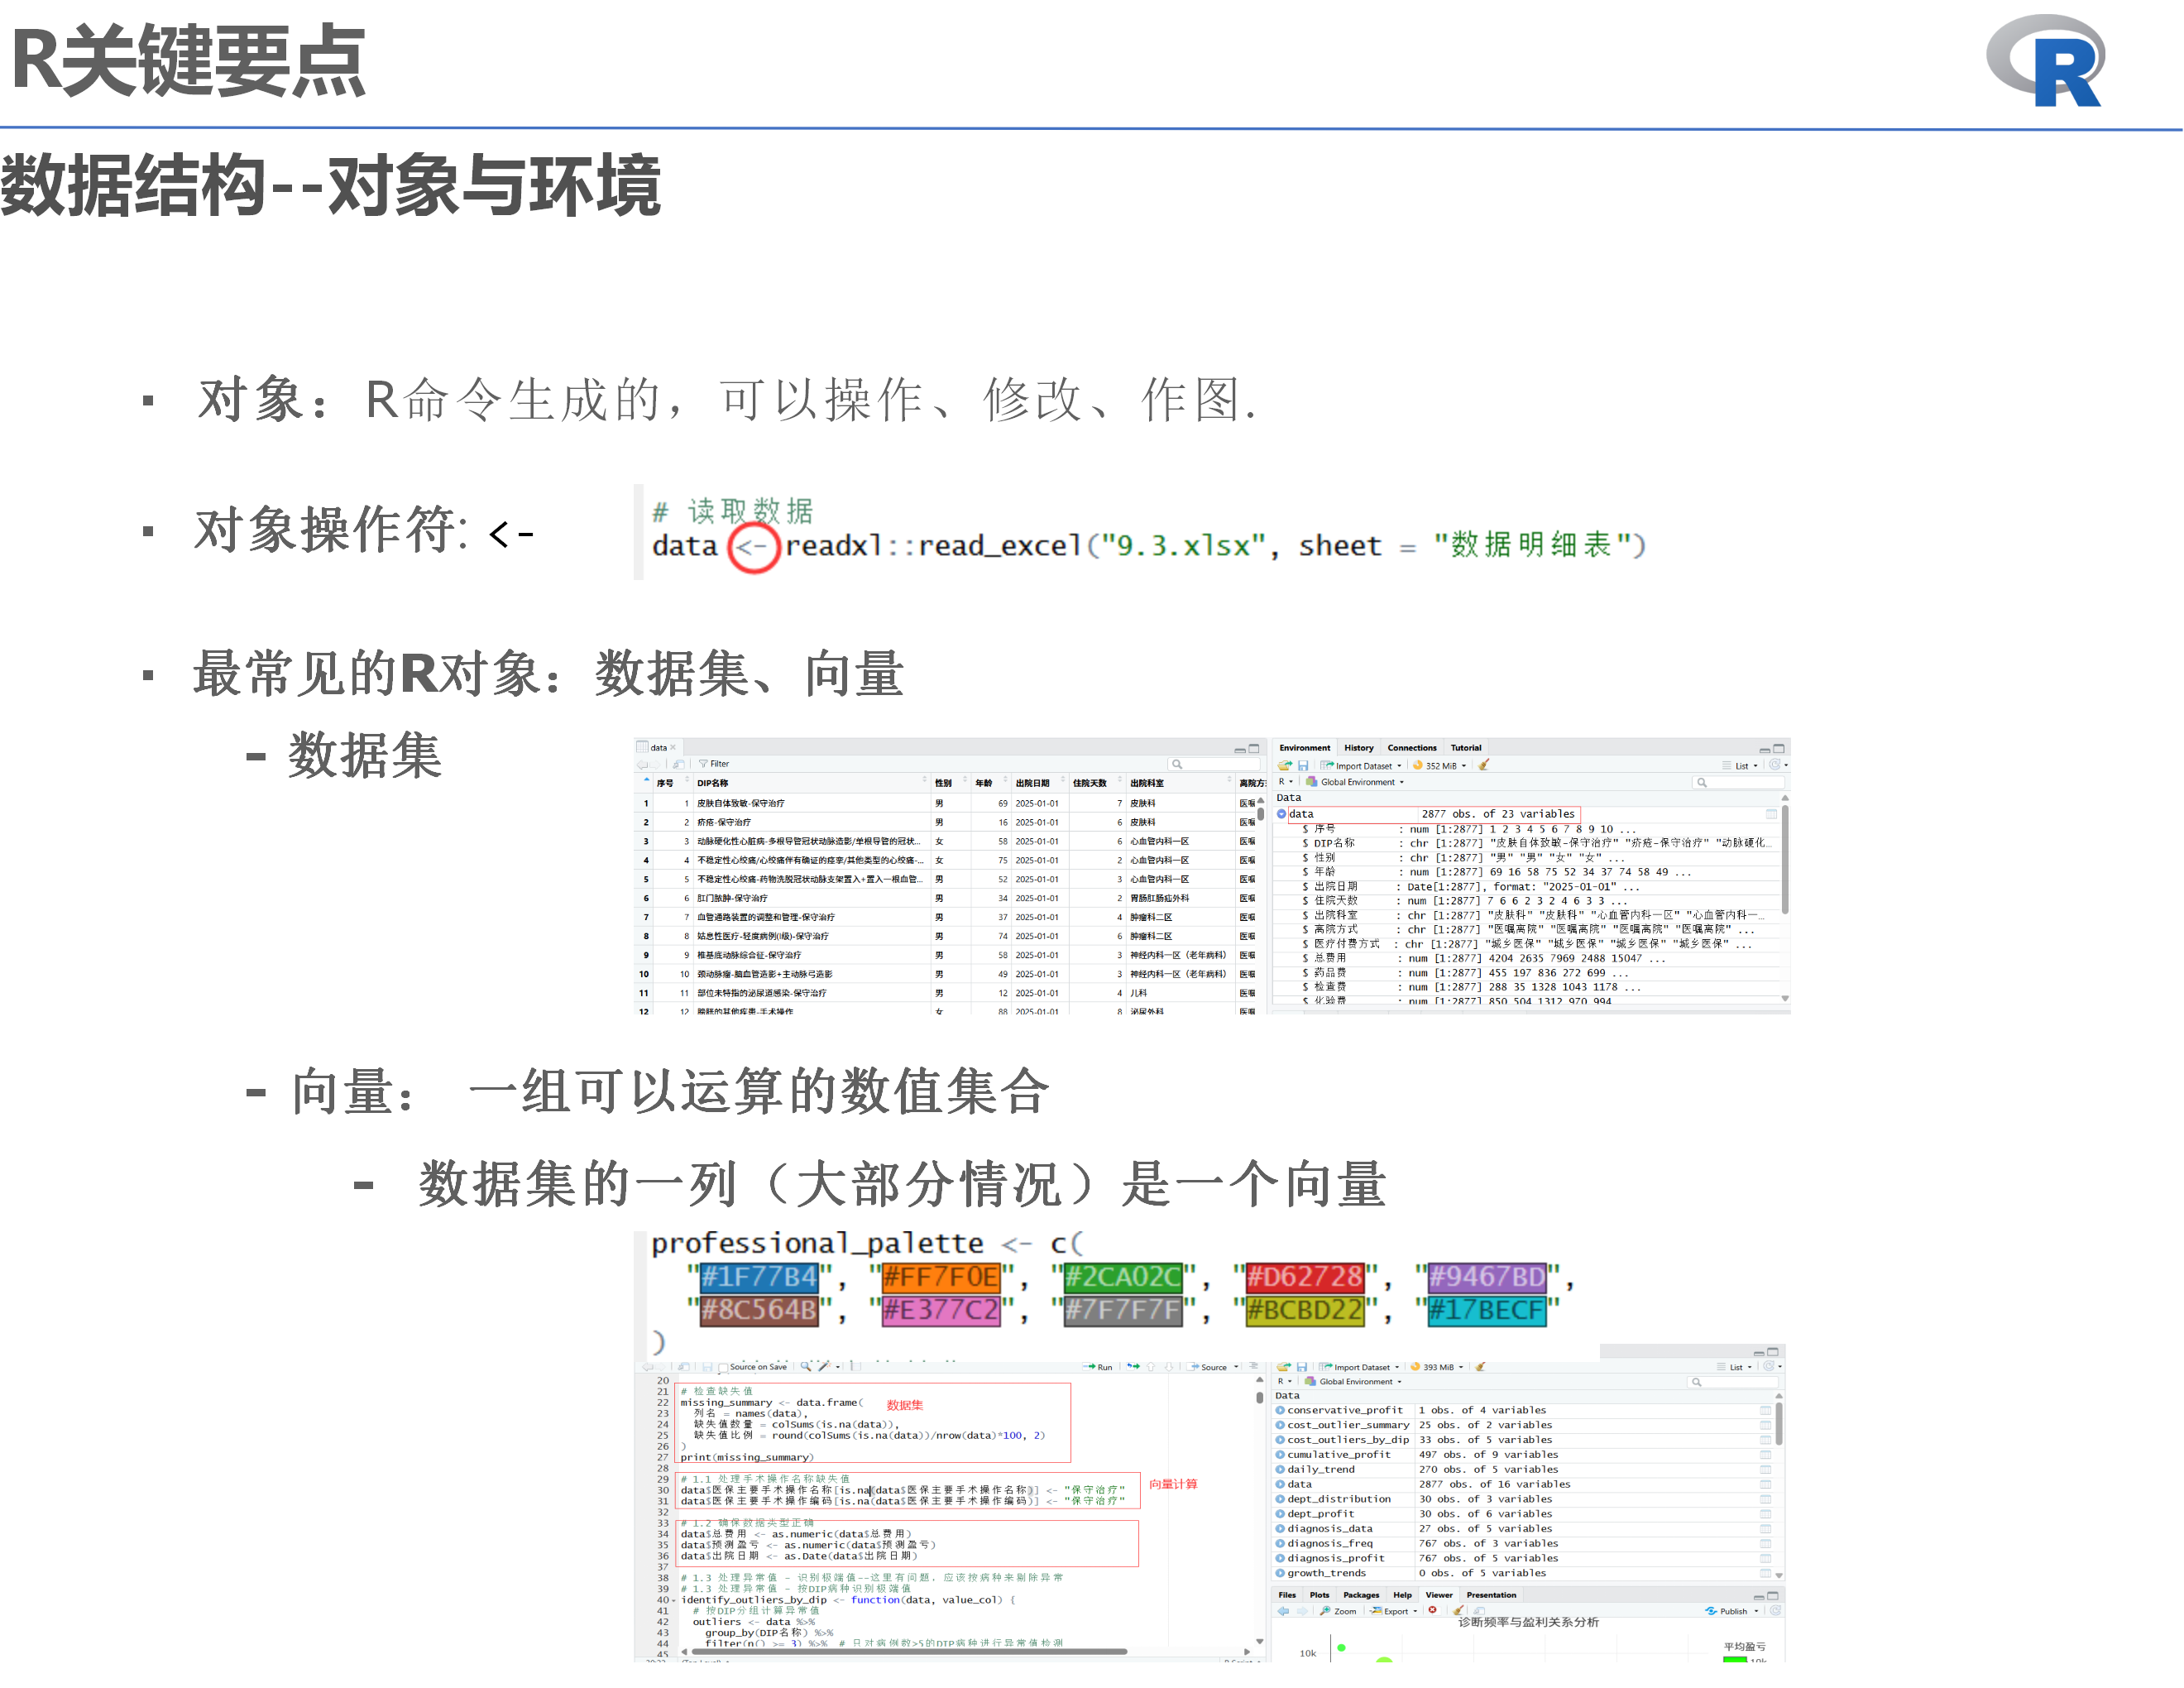Screen dimensions: 2184x1688
Task: Expand cost_outlier_summary data frame entry
Action: [x=1280, y=1425]
